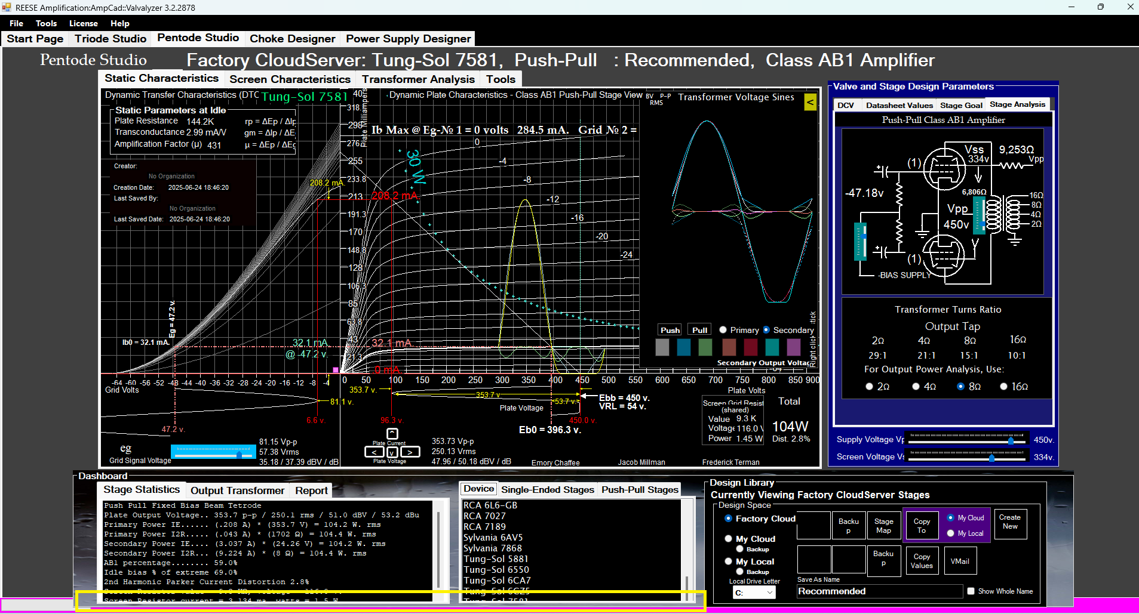The image size is (1139, 614).
Task: Select Backup under My Cloud
Action: click(739, 549)
